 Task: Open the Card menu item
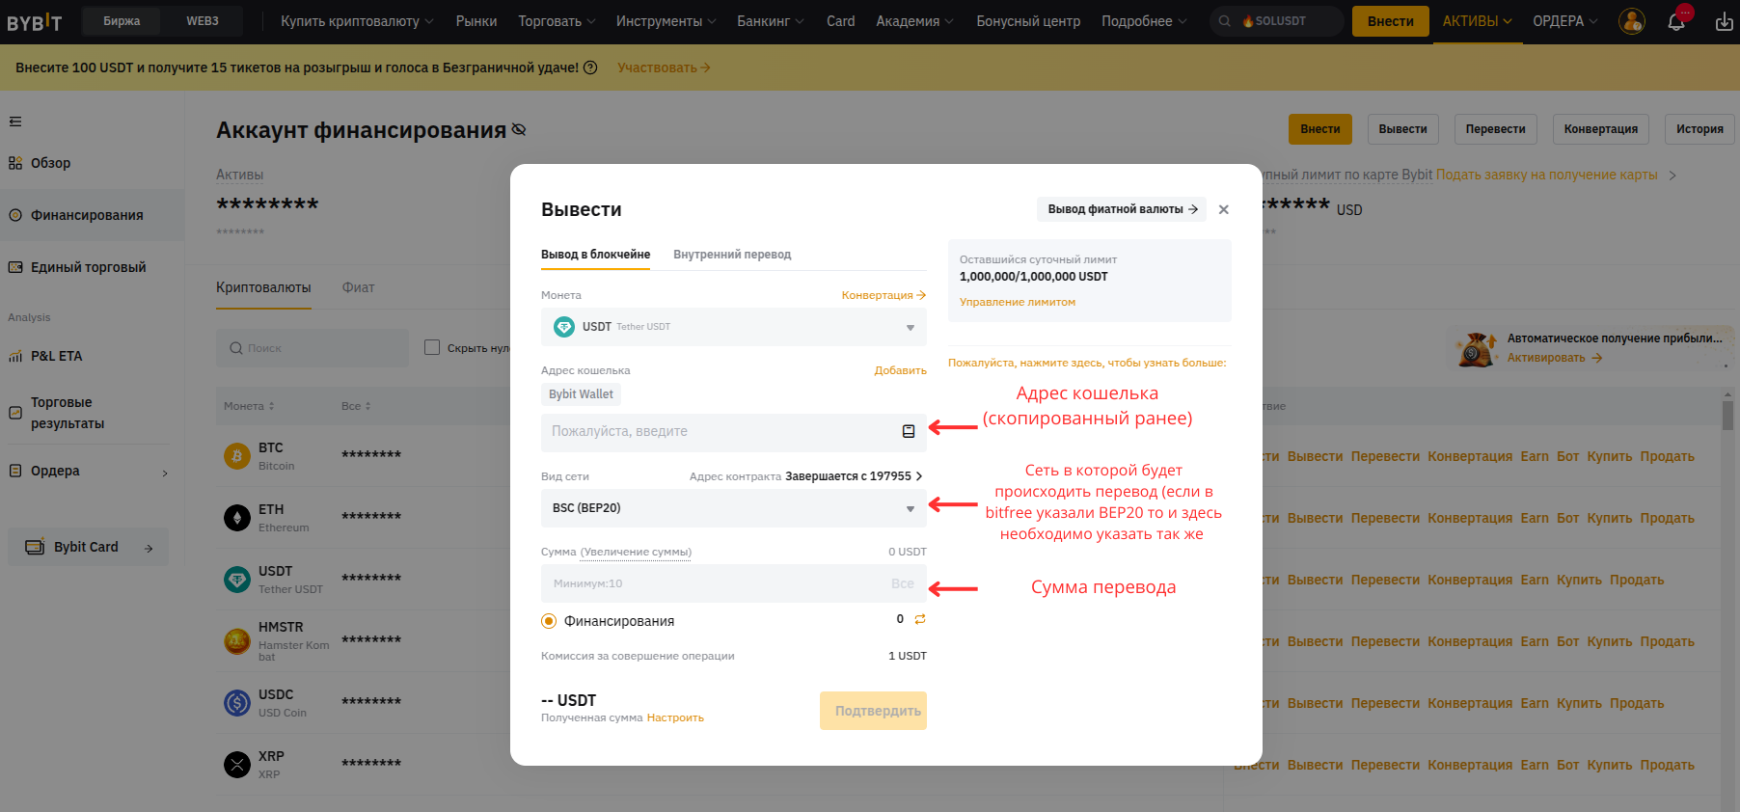pyautogui.click(x=840, y=21)
